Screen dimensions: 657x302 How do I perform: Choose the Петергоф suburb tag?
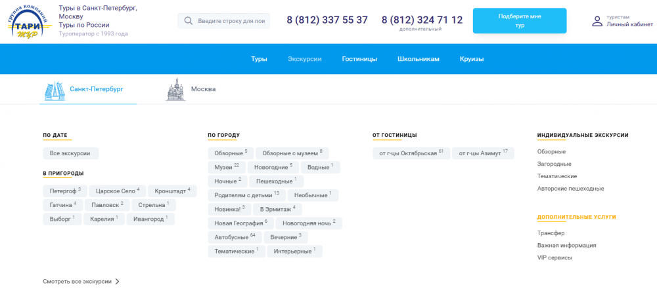[x=64, y=191]
